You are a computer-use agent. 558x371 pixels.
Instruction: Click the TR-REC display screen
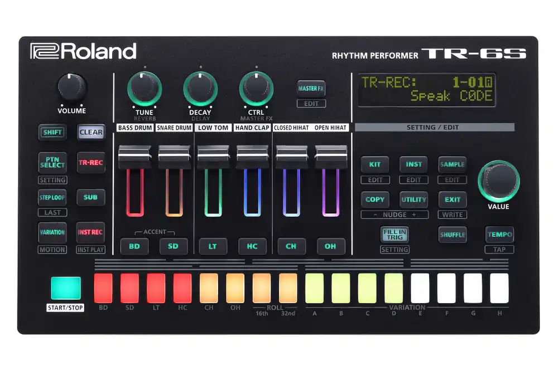click(x=427, y=90)
